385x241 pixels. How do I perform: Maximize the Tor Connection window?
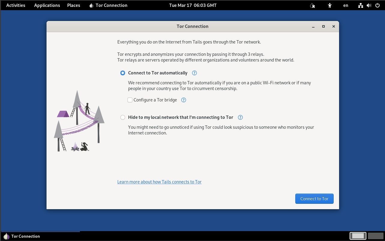click(323, 26)
